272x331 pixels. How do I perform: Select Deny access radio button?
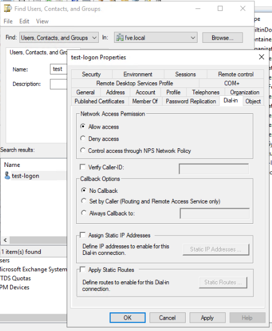coord(83,139)
